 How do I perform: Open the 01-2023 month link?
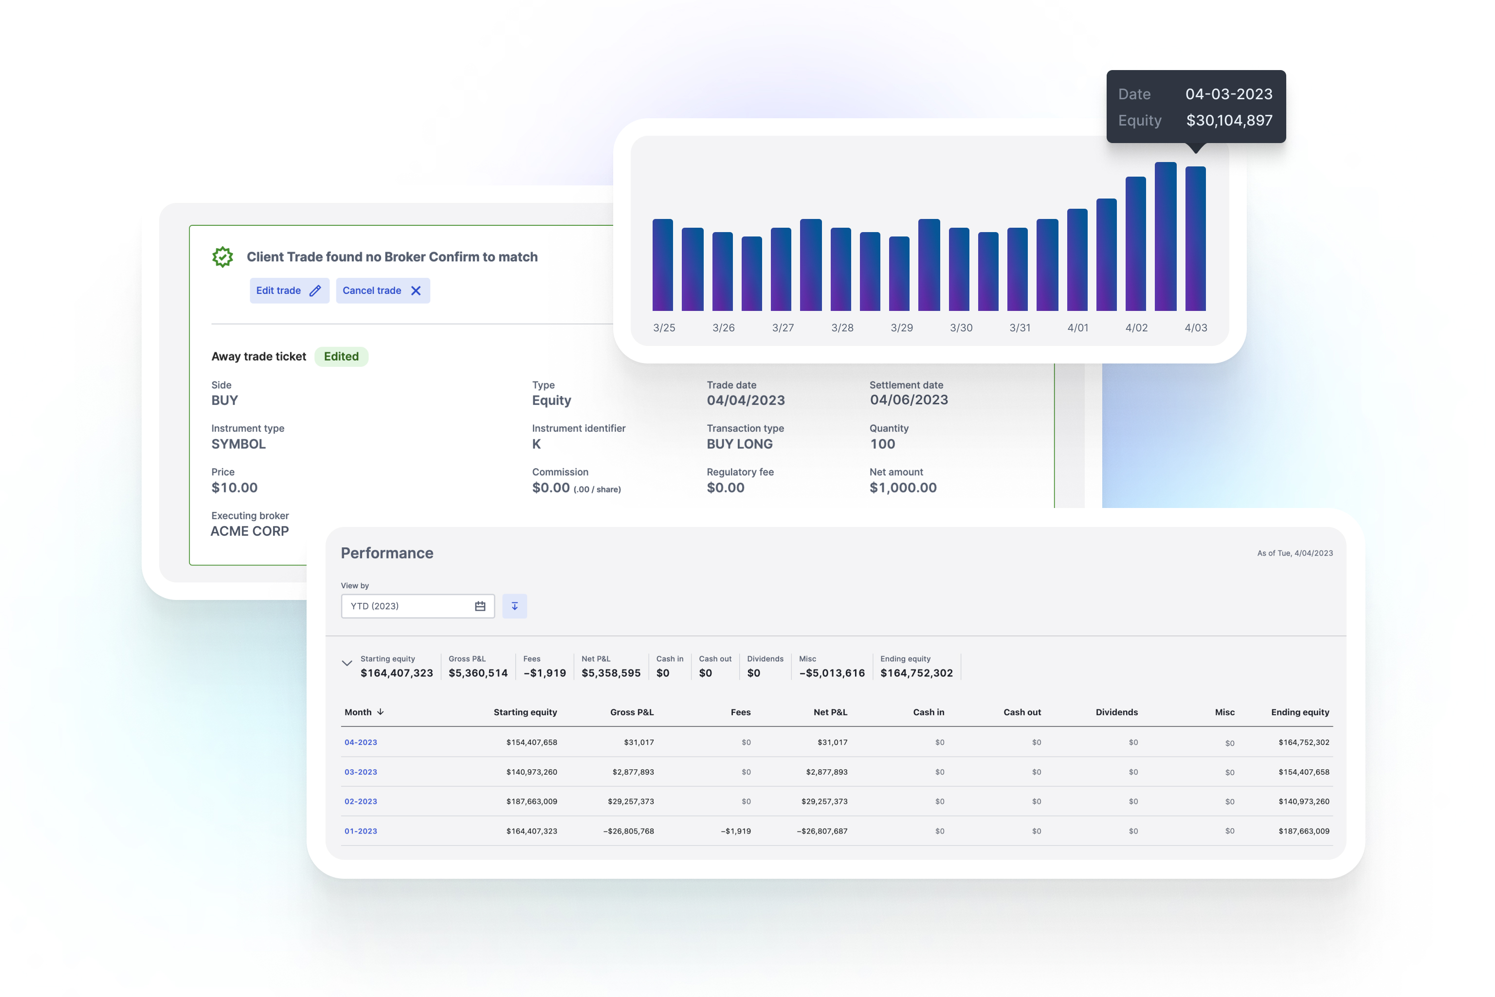(361, 831)
